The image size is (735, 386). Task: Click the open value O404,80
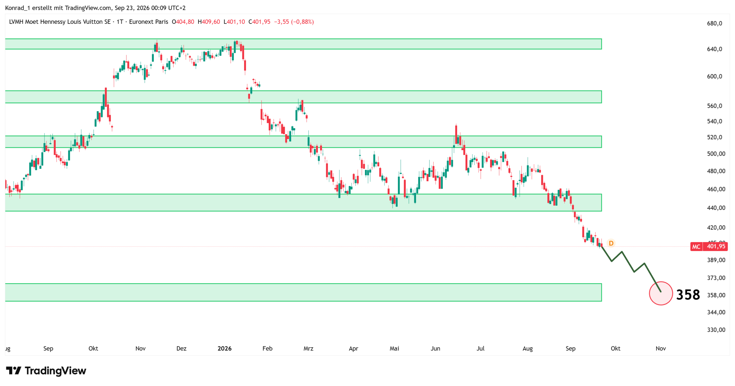tap(183, 22)
